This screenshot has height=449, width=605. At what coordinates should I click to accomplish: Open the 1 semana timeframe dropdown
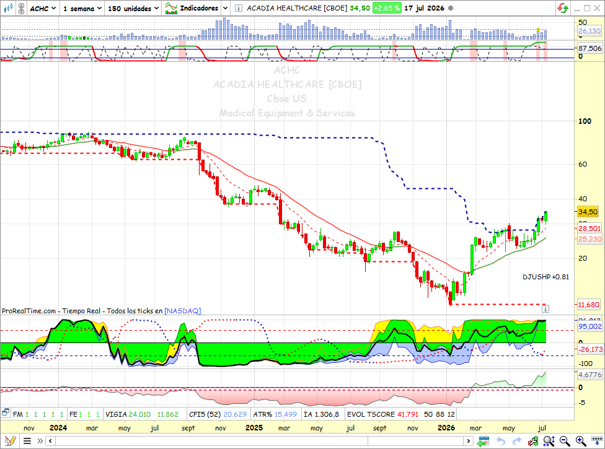pos(82,8)
